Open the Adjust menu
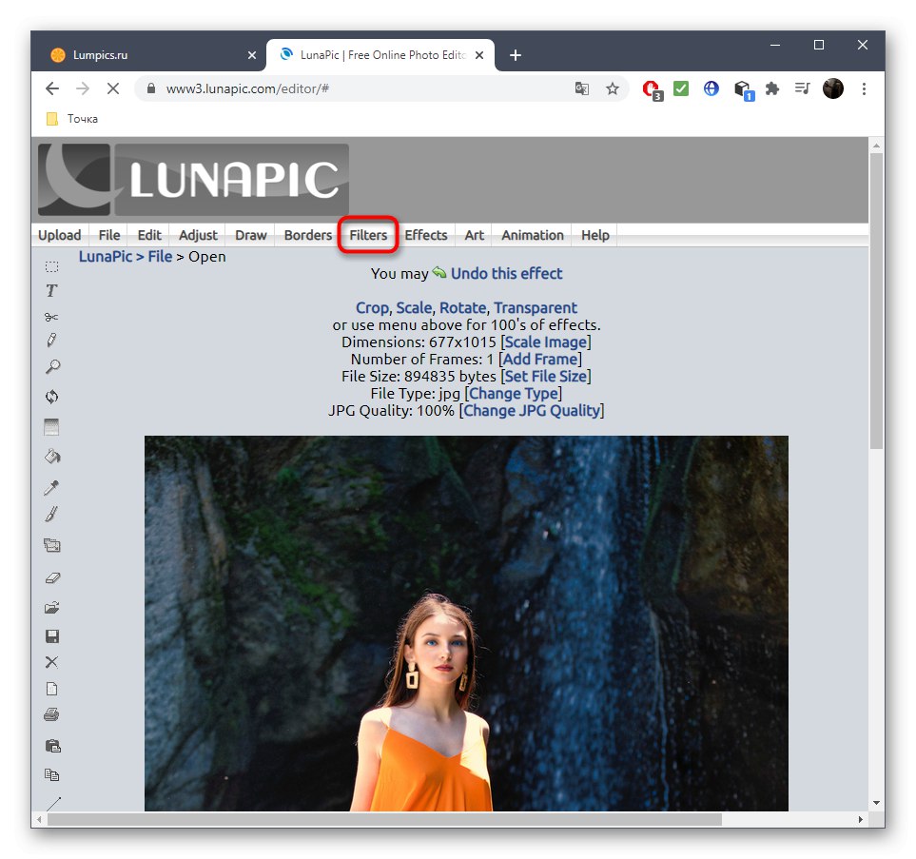Screen dimensions: 916x859 tap(198, 235)
